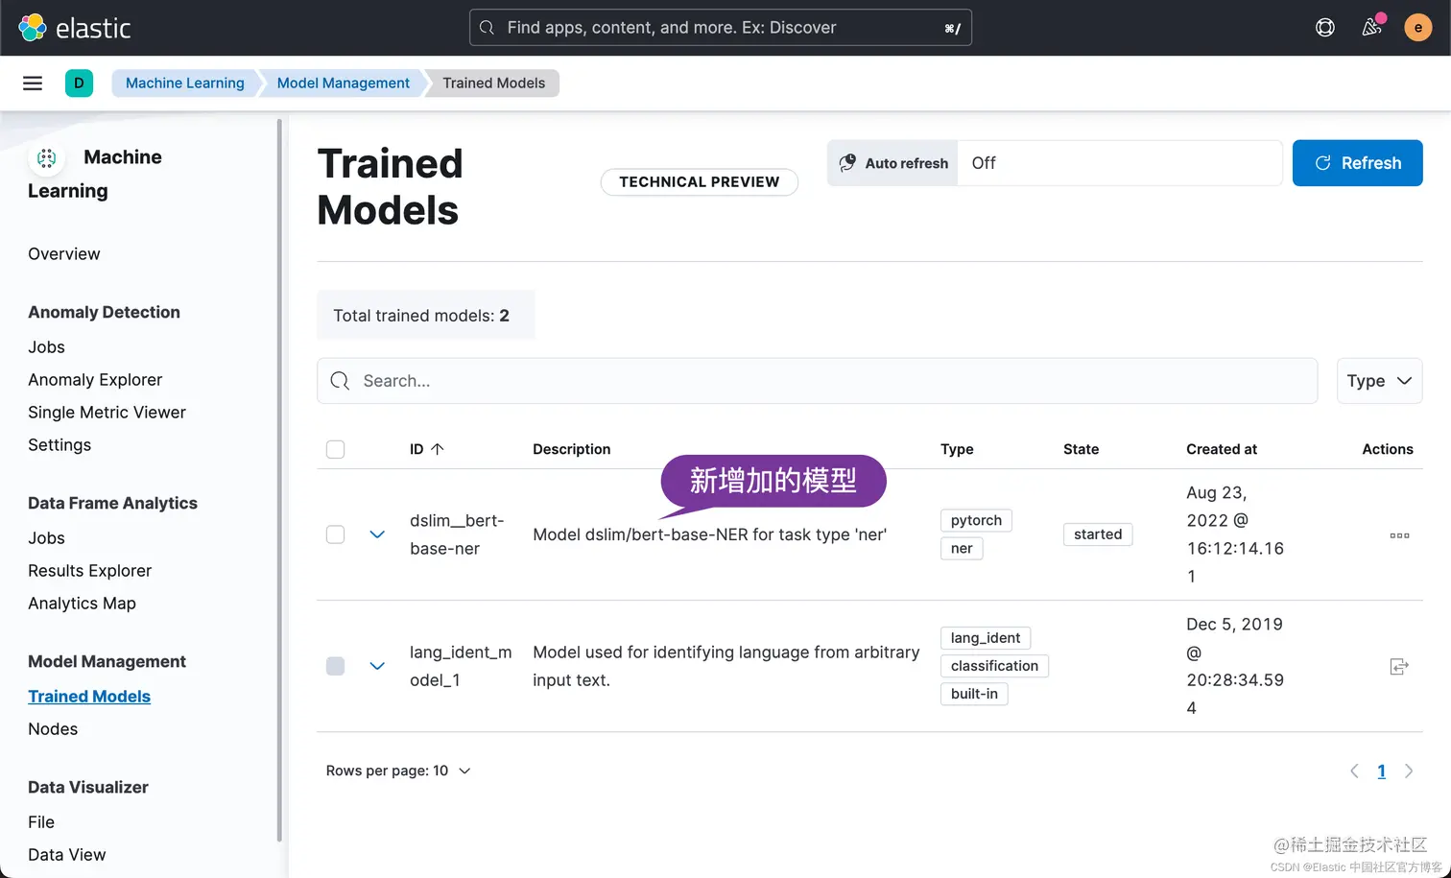Image resolution: width=1451 pixels, height=878 pixels.
Task: Click export icon for lang_ident_model_1
Action: click(1399, 666)
